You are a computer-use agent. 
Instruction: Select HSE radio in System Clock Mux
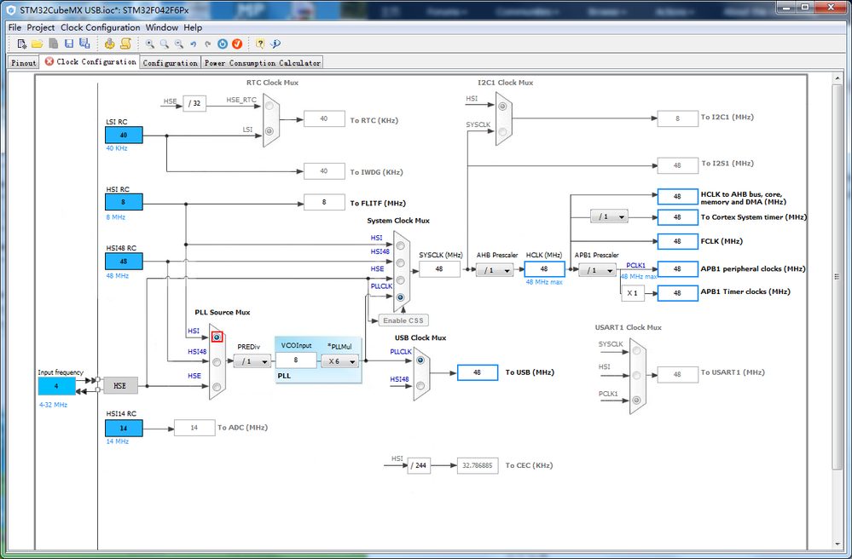click(x=401, y=280)
